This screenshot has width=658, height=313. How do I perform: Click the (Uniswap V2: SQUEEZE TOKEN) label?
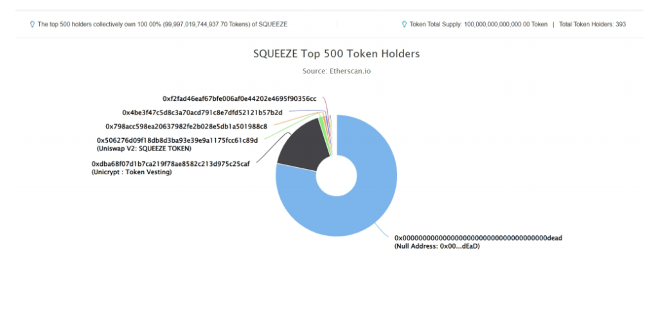pos(144,148)
